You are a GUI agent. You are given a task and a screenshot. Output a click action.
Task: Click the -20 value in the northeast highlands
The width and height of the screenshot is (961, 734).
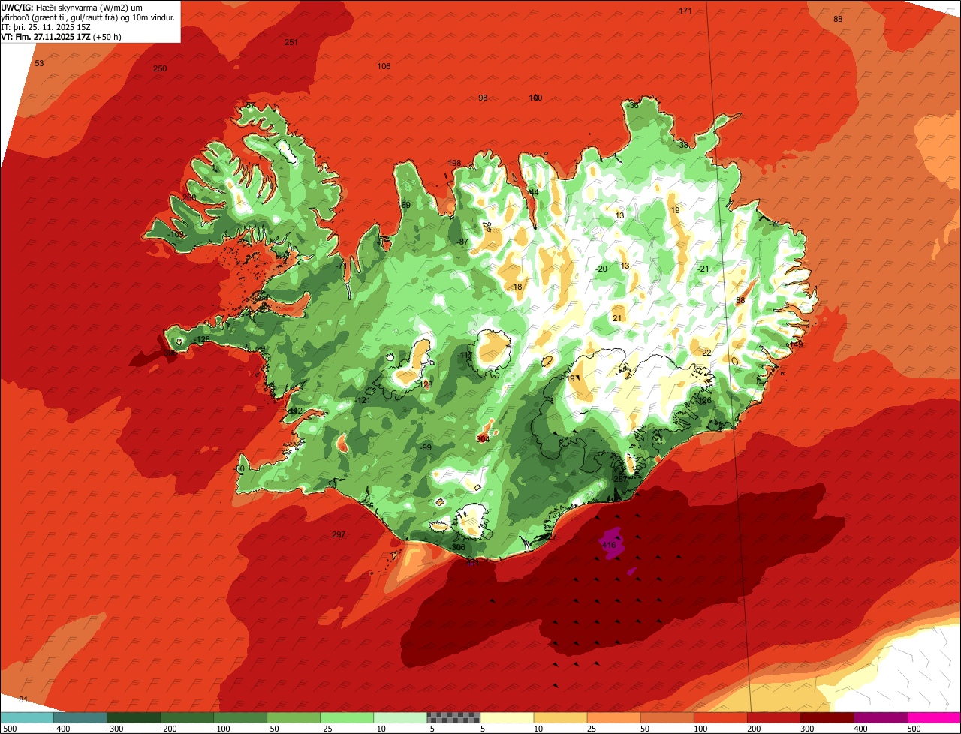[x=601, y=269]
